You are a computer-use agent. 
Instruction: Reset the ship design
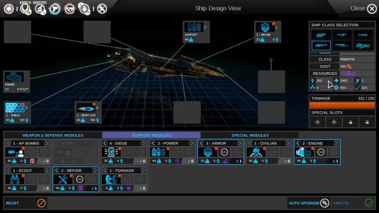(x=25, y=203)
